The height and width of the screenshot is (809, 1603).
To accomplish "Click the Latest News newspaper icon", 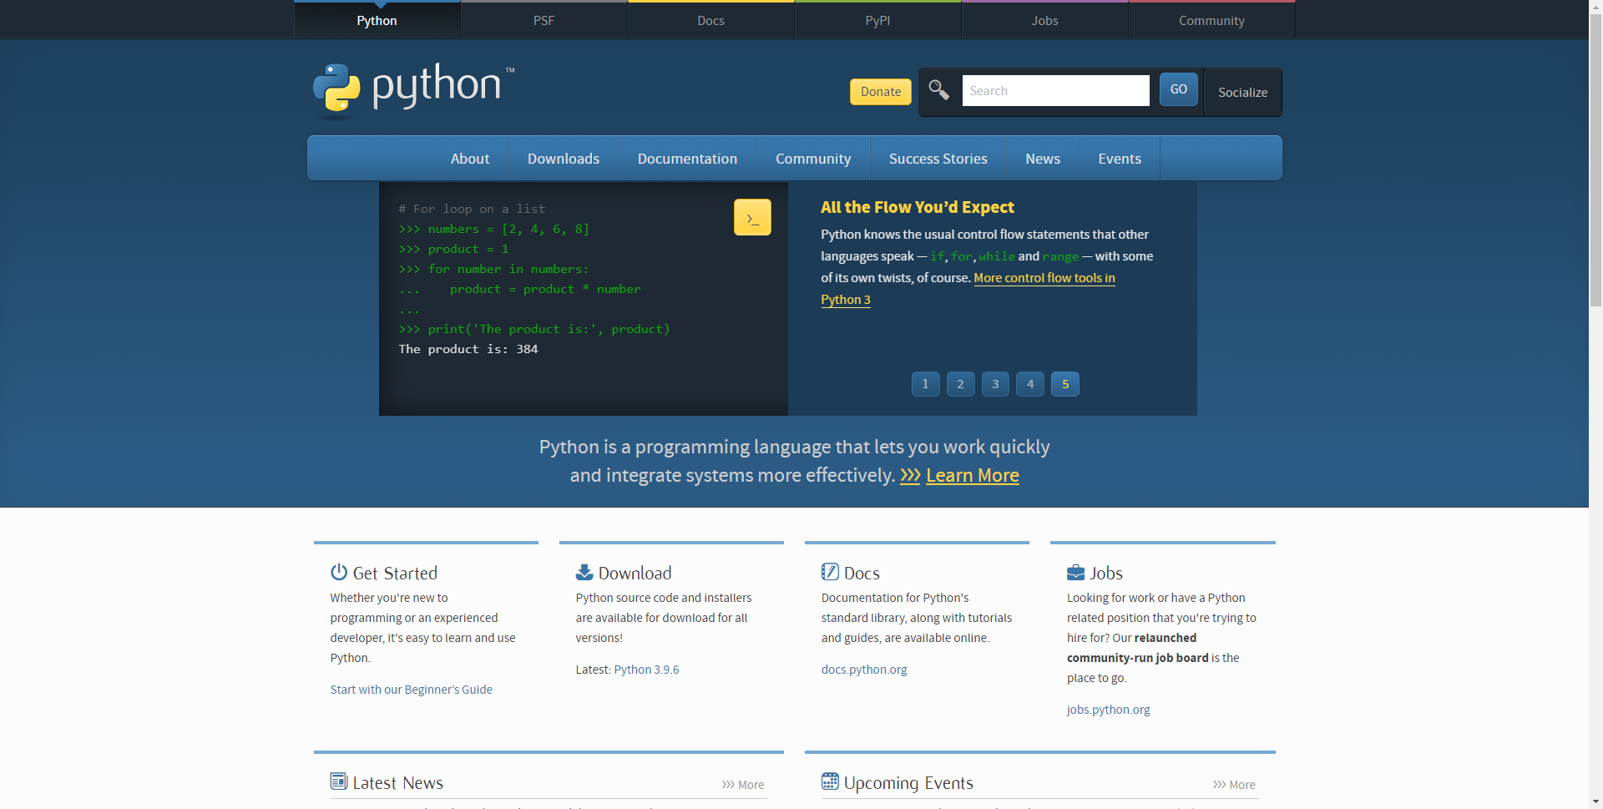I will tap(339, 781).
